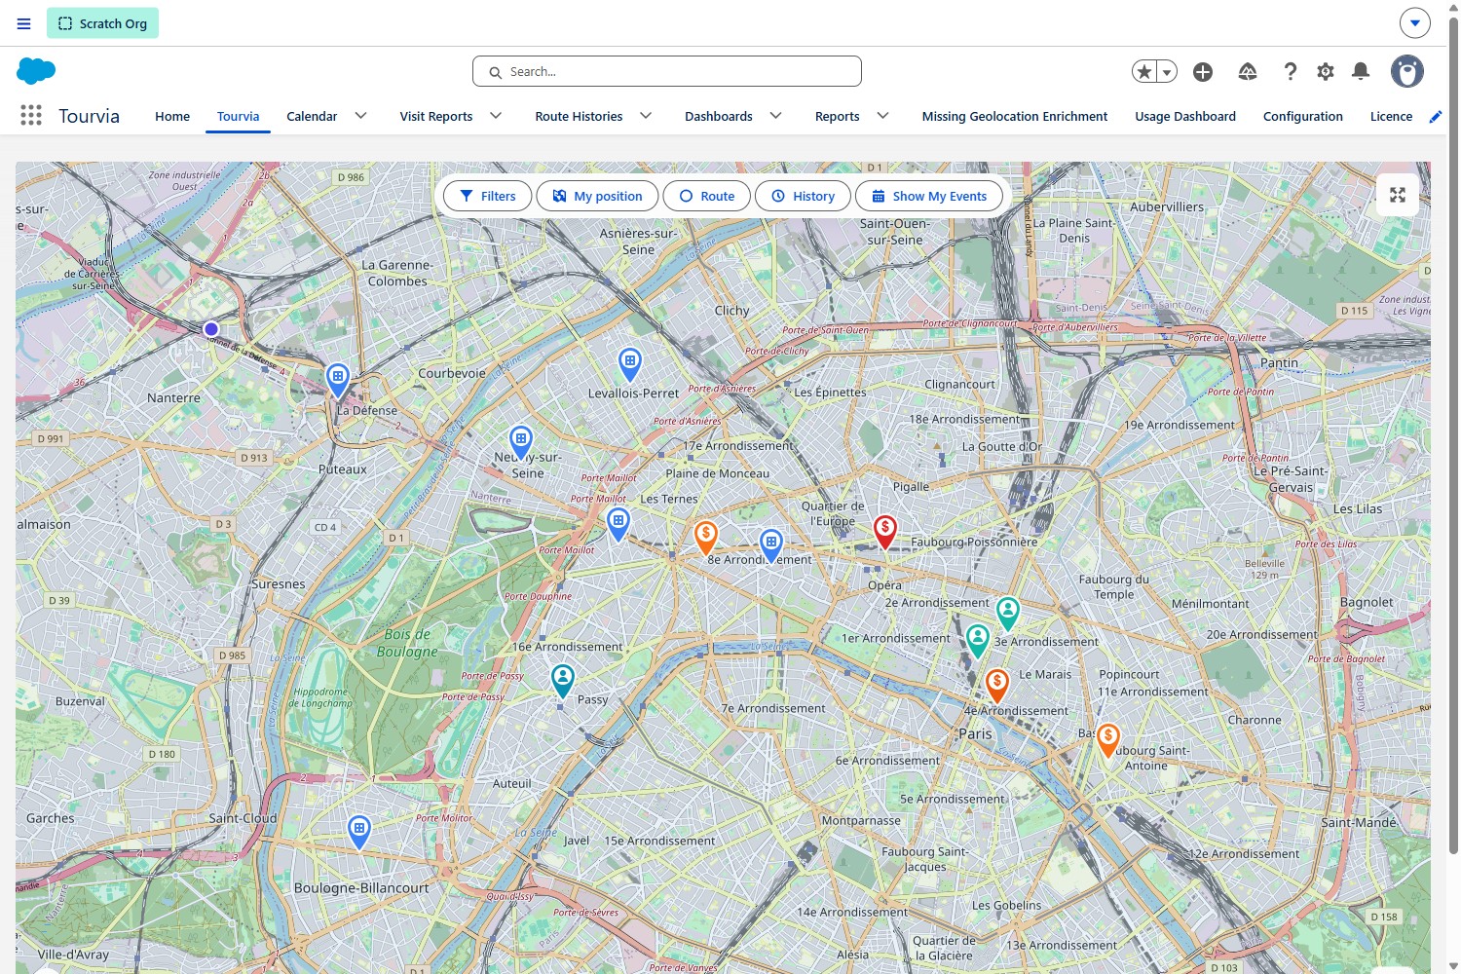Click the global Search field

(667, 71)
